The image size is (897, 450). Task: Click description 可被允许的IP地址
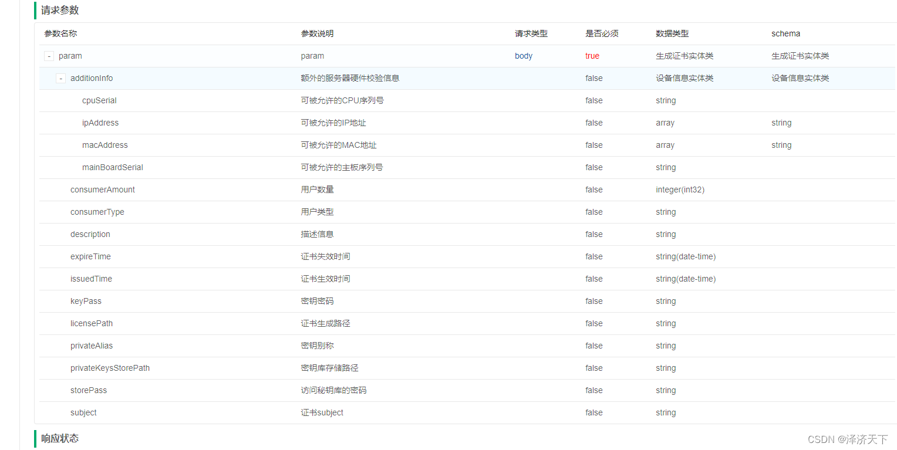pyautogui.click(x=333, y=123)
